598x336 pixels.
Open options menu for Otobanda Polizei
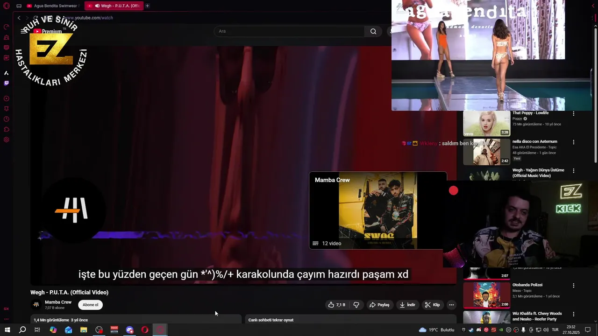(574, 285)
